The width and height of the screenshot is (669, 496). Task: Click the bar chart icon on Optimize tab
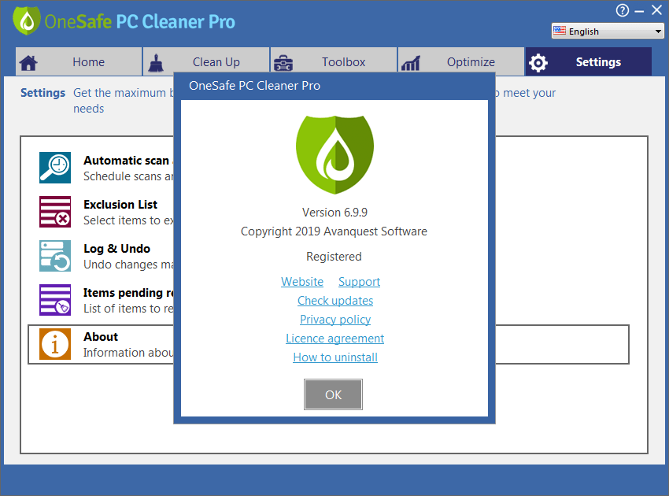pos(411,63)
